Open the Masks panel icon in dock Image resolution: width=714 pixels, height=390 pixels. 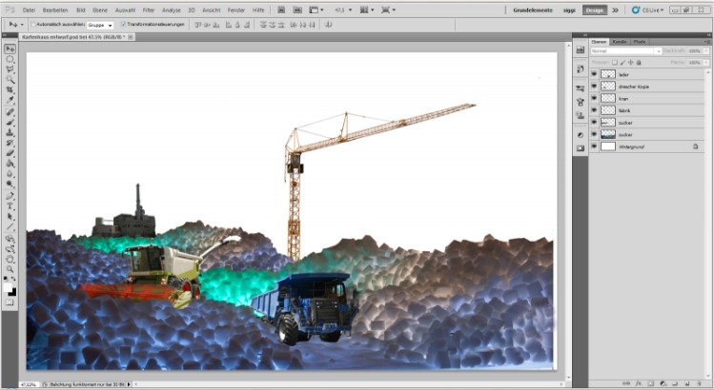(x=580, y=148)
